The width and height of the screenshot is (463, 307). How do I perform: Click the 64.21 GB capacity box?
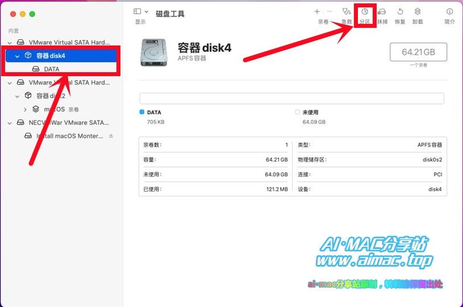coord(418,52)
